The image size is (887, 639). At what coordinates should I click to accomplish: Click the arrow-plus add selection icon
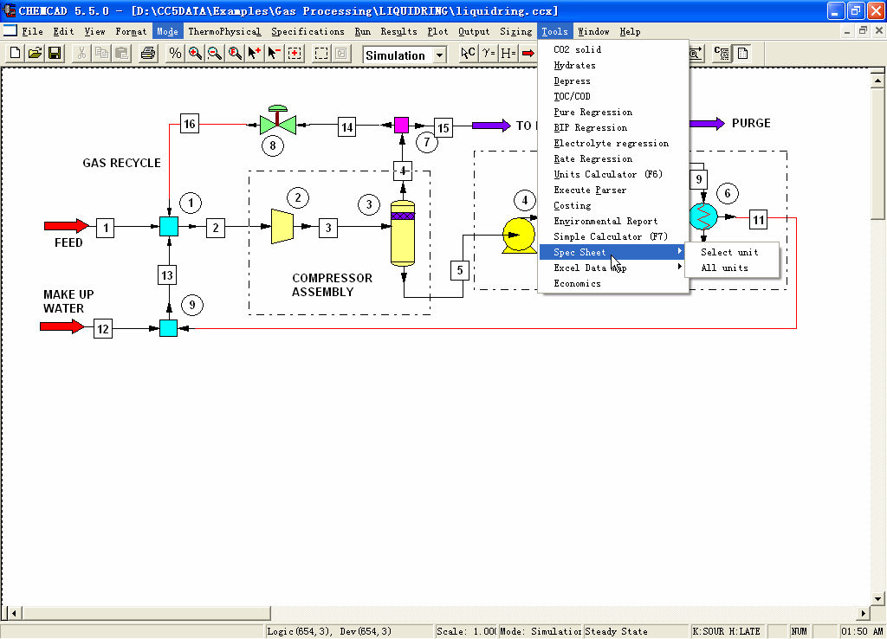point(255,53)
